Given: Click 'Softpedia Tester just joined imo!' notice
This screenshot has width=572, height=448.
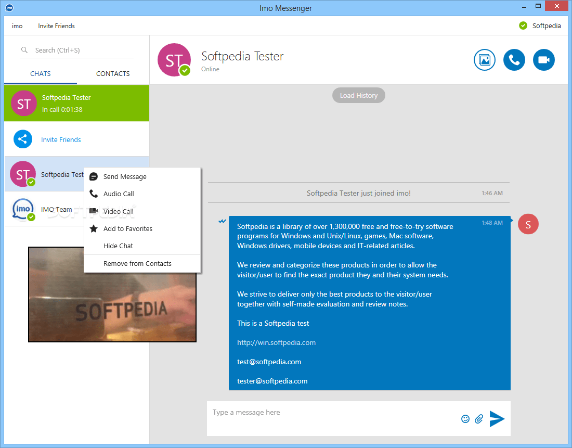Looking at the screenshot, I should point(359,193).
